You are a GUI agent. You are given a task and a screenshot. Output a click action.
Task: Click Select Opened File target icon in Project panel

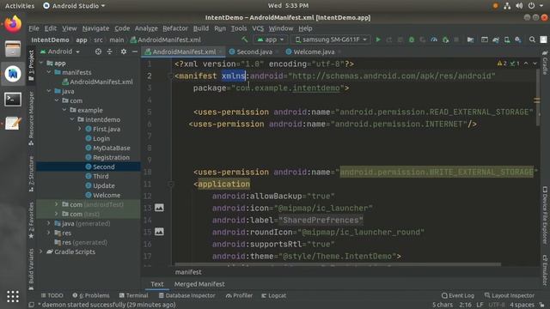tap(98, 51)
